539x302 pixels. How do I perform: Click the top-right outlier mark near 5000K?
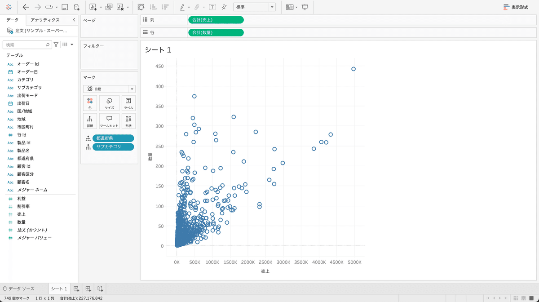pyautogui.click(x=353, y=69)
